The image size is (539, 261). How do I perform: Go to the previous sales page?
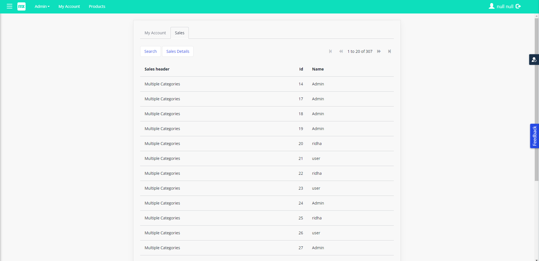pos(341,51)
